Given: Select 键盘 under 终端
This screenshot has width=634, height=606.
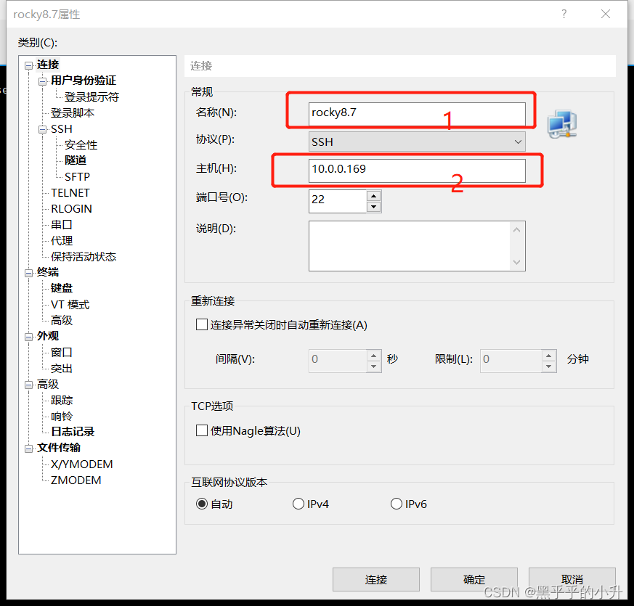Looking at the screenshot, I should (x=62, y=288).
